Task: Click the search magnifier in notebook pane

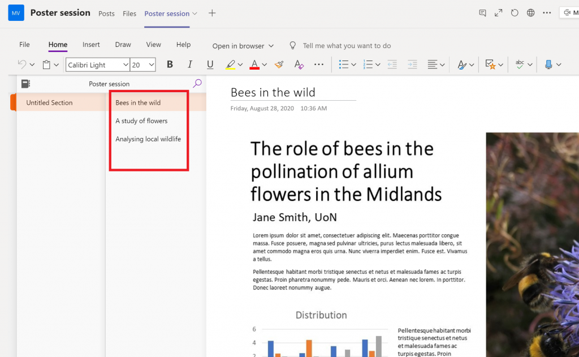Action: pos(197,83)
